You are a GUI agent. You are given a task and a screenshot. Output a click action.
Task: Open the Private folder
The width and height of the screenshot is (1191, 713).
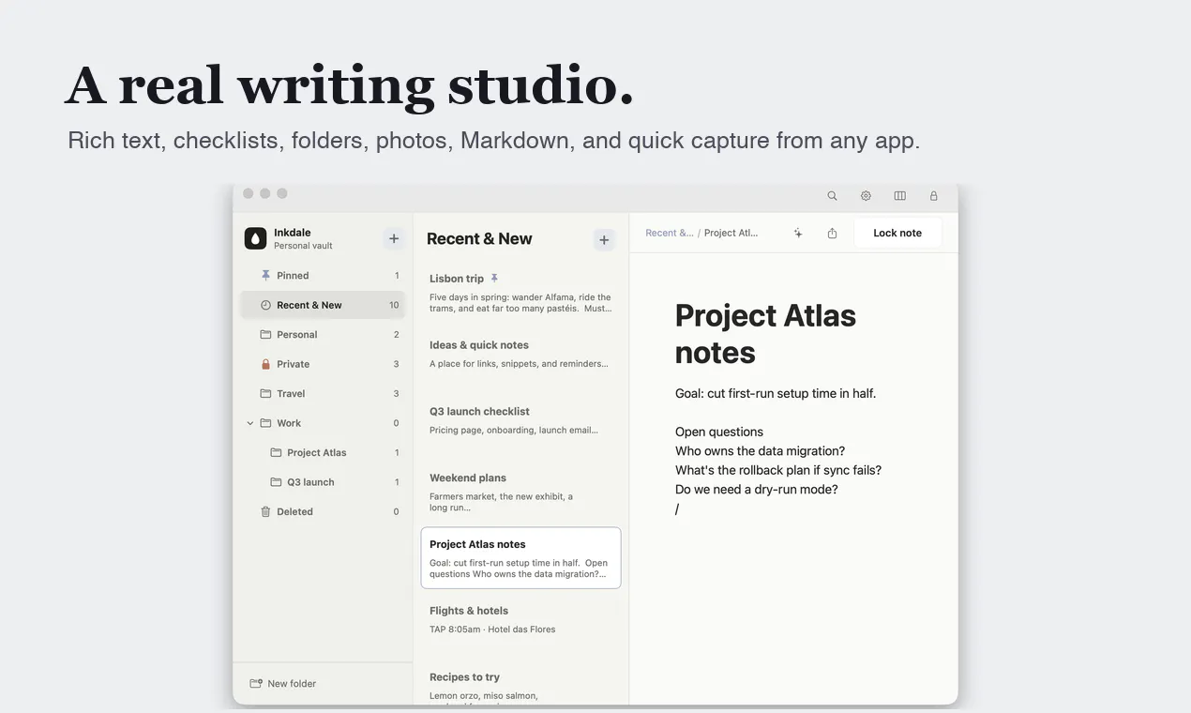pyautogui.click(x=323, y=364)
